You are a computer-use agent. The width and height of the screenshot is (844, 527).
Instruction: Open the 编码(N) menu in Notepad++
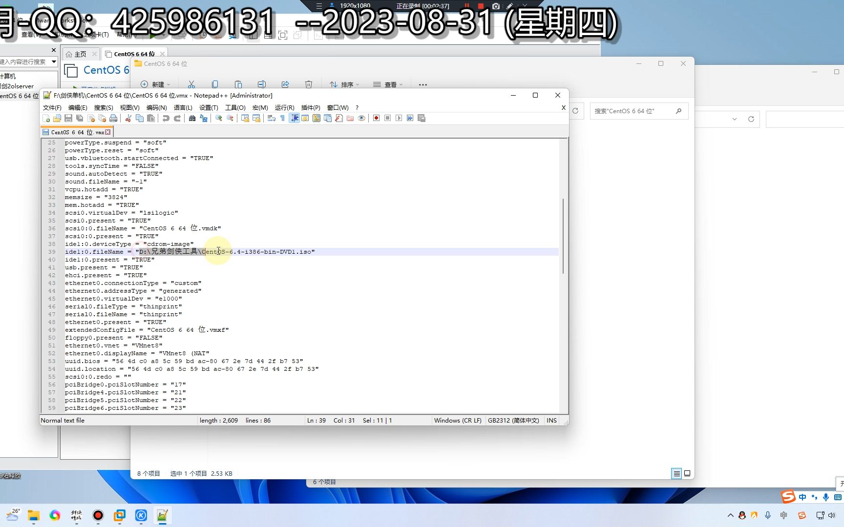click(x=156, y=108)
